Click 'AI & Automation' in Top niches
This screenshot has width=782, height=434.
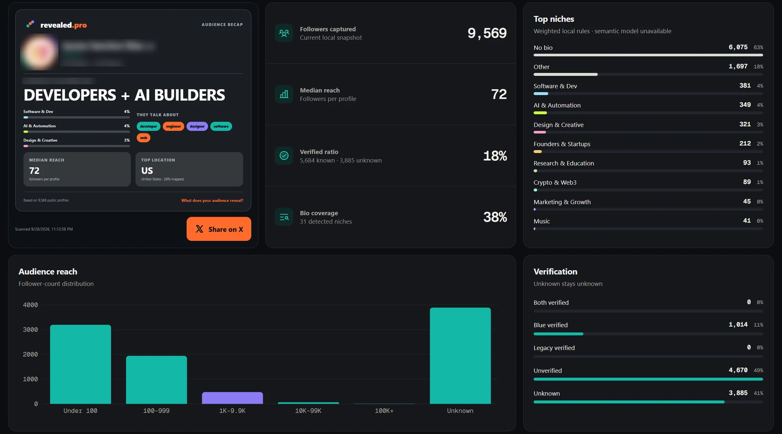(x=557, y=106)
